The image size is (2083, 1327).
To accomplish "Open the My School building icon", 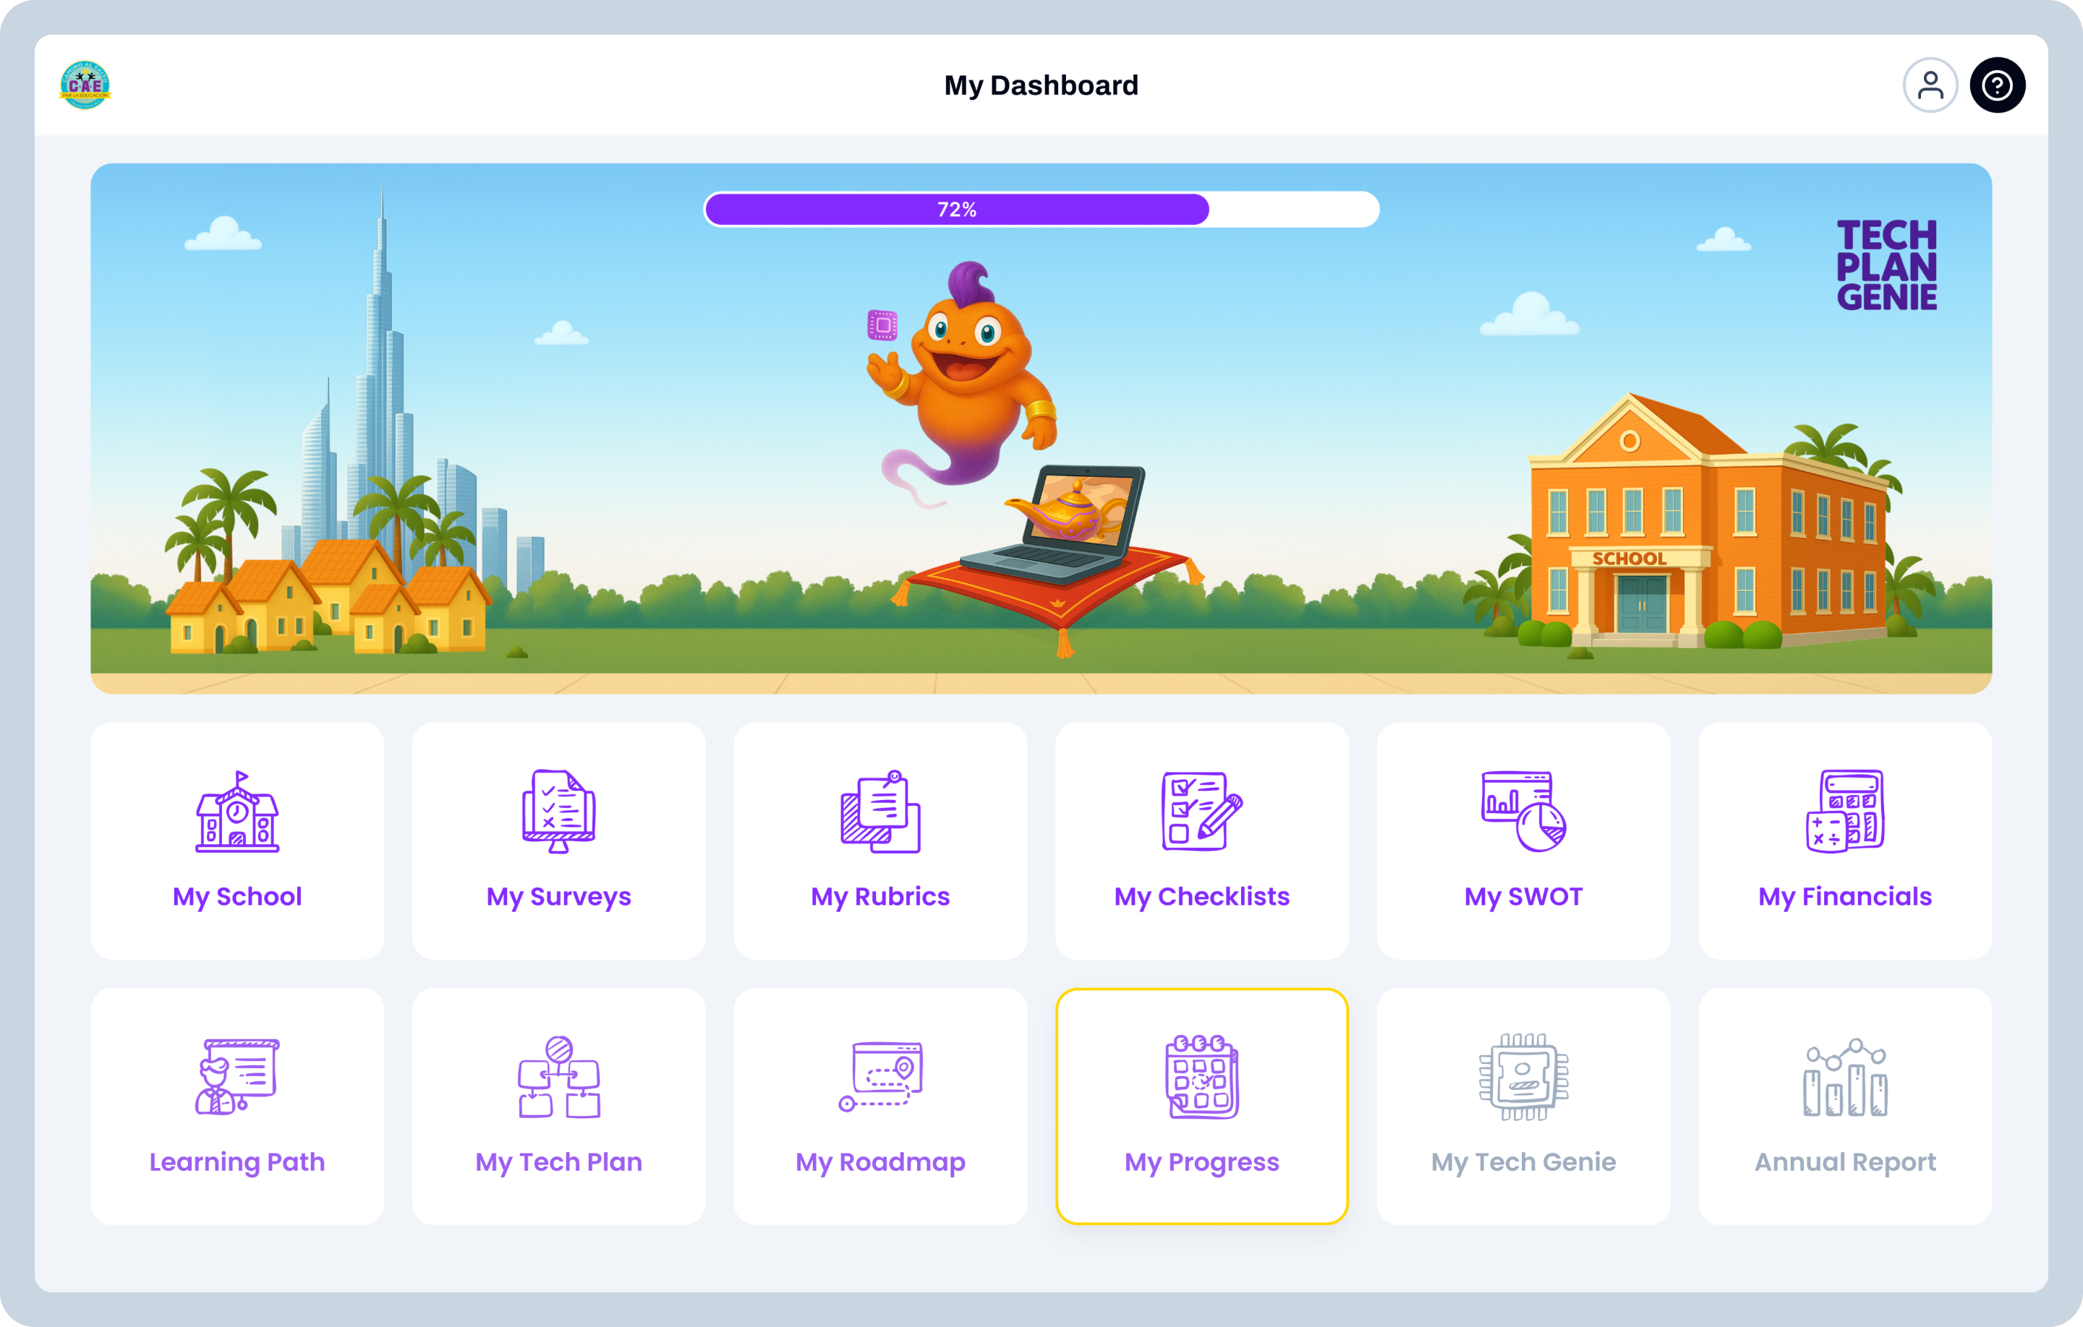I will click(237, 812).
